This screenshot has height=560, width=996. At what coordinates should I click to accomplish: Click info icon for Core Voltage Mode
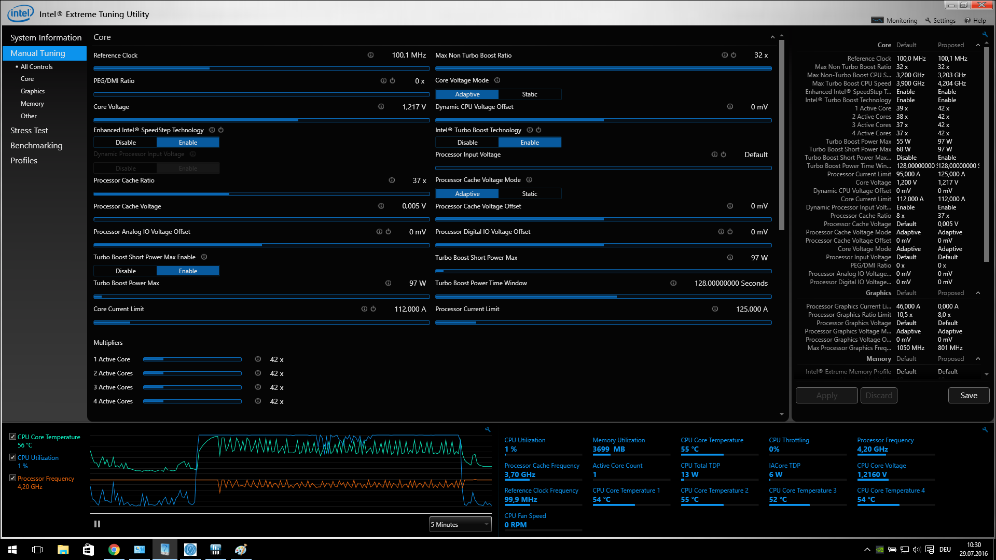pos(497,80)
